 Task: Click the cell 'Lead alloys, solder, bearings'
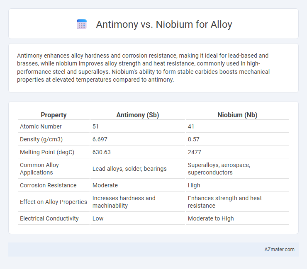[x=129, y=169]
